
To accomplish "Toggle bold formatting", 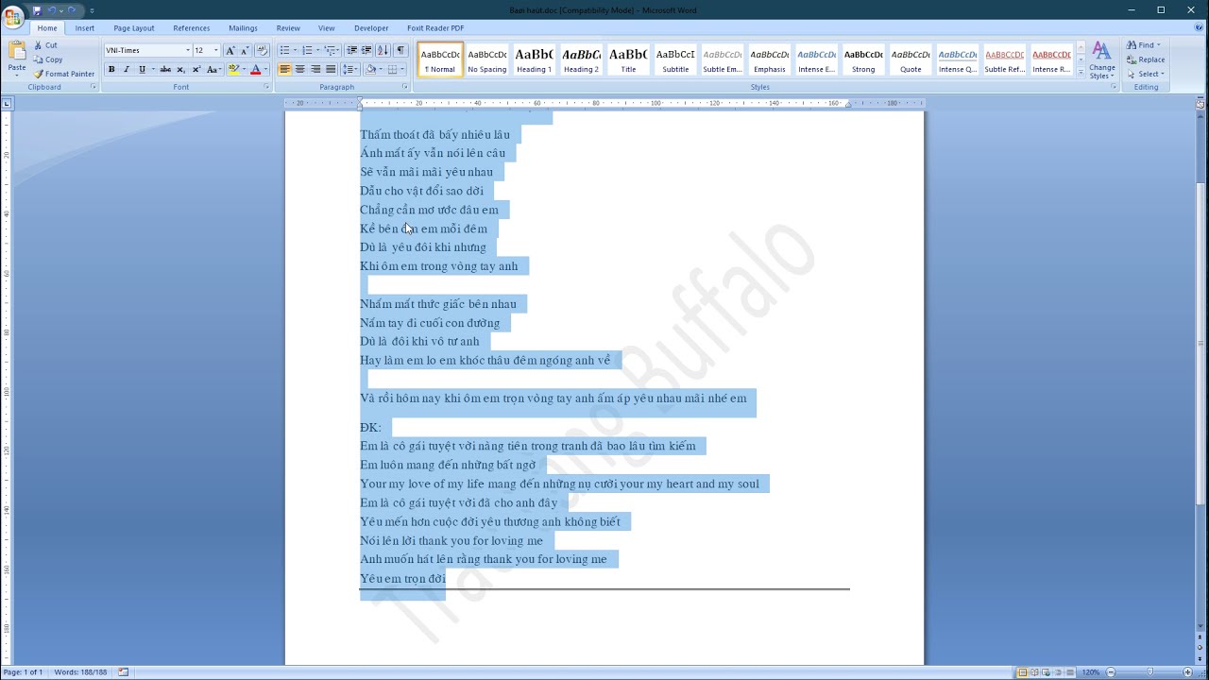I will point(111,70).
